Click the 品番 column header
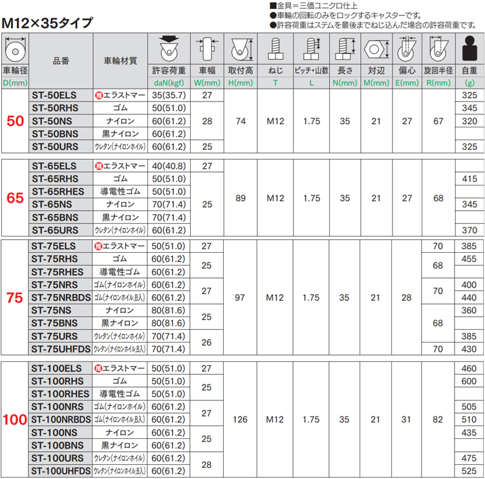The height and width of the screenshot is (479, 485). [61, 61]
